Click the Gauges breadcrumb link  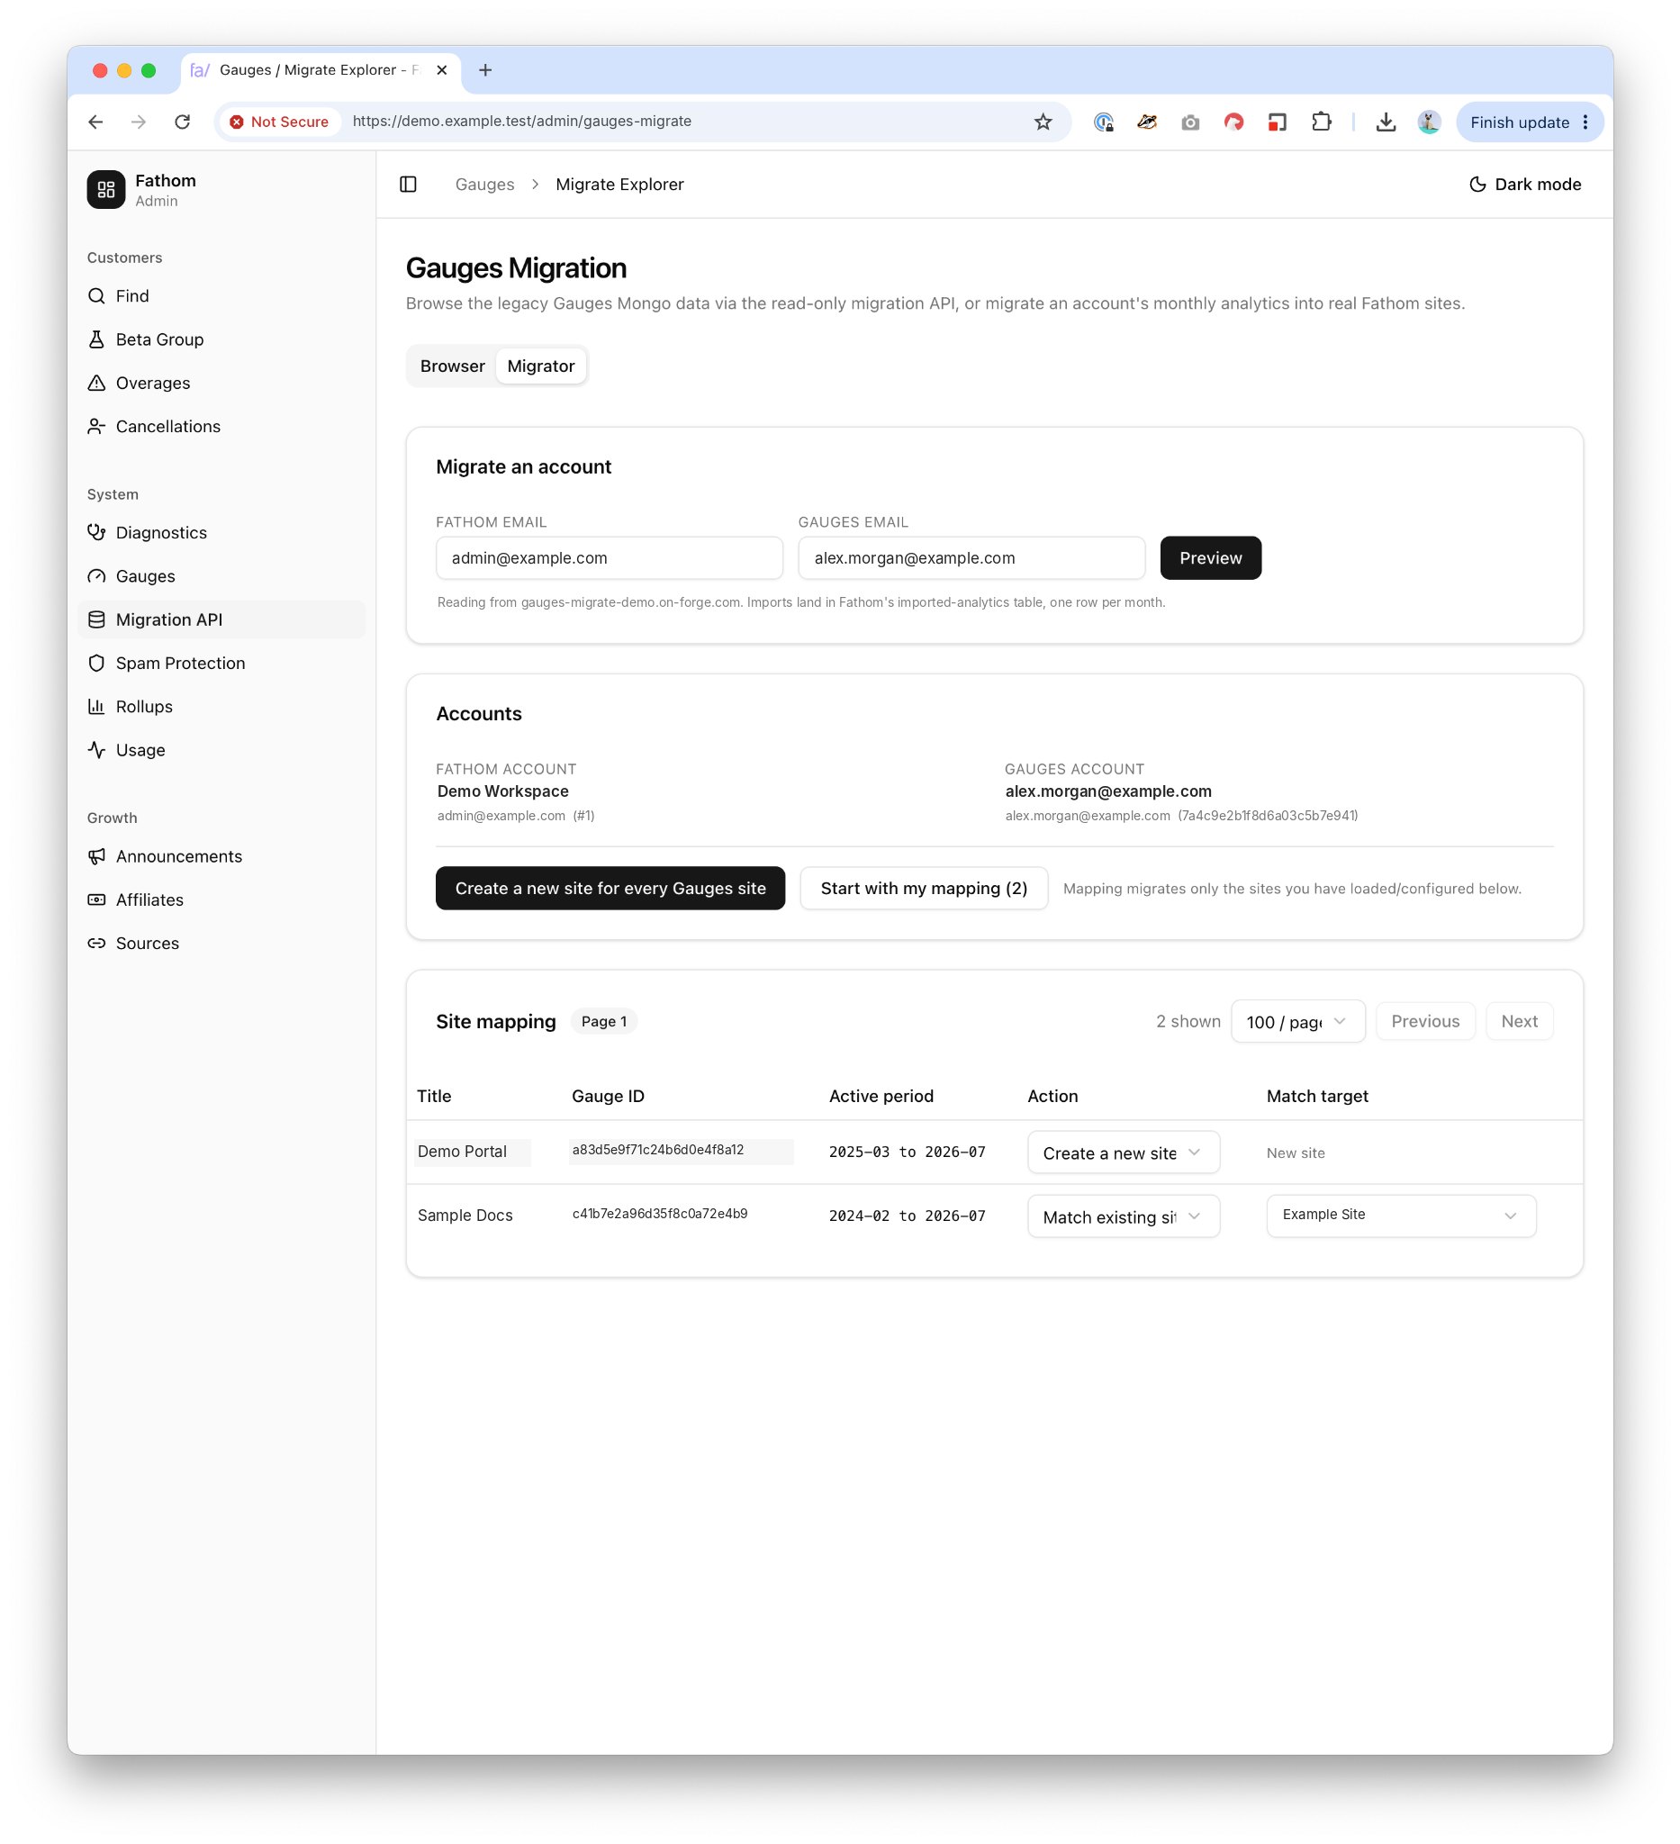click(484, 184)
